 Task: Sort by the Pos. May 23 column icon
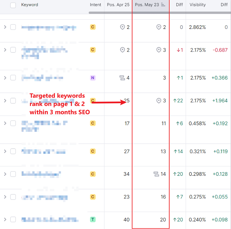click(x=163, y=5)
